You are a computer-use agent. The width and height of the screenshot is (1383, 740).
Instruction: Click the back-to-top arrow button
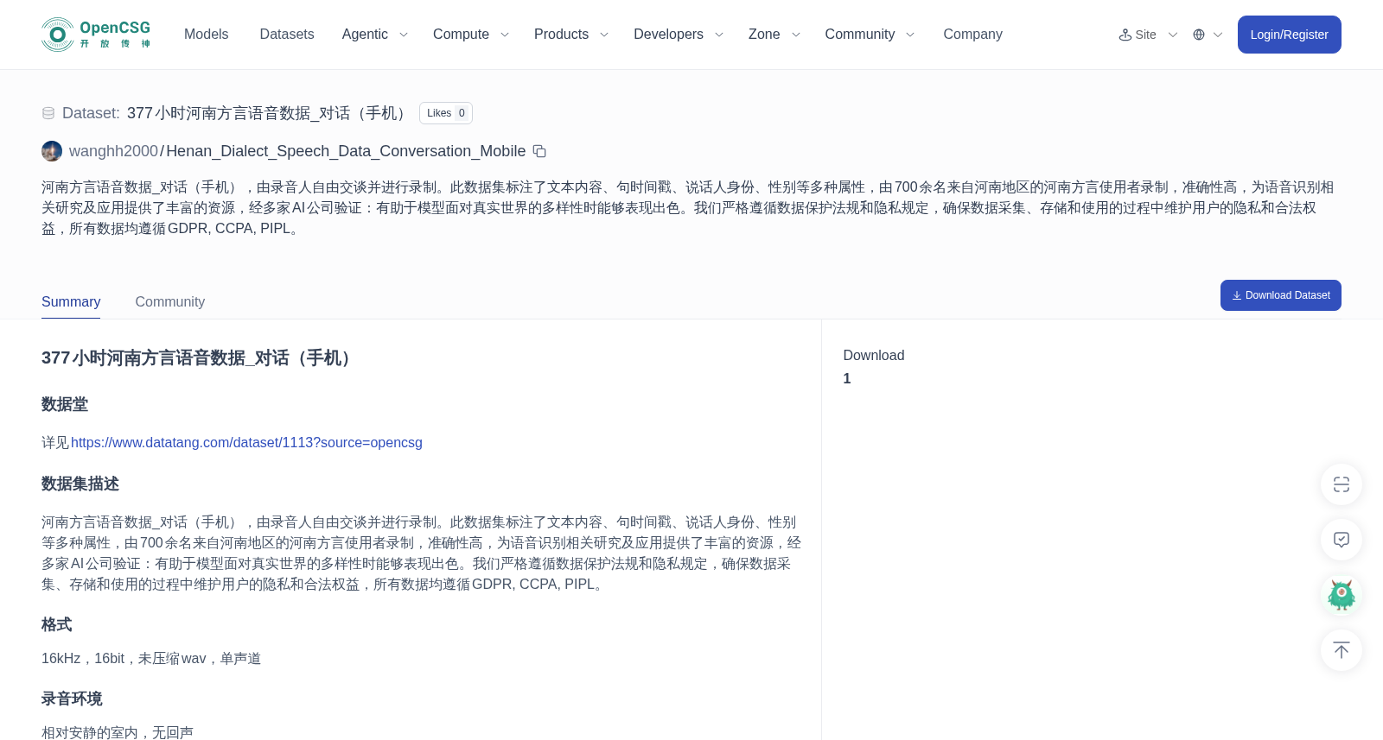point(1342,650)
